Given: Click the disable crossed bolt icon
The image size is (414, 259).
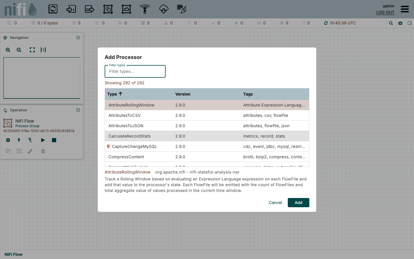Looking at the screenshot, I should pos(30,140).
